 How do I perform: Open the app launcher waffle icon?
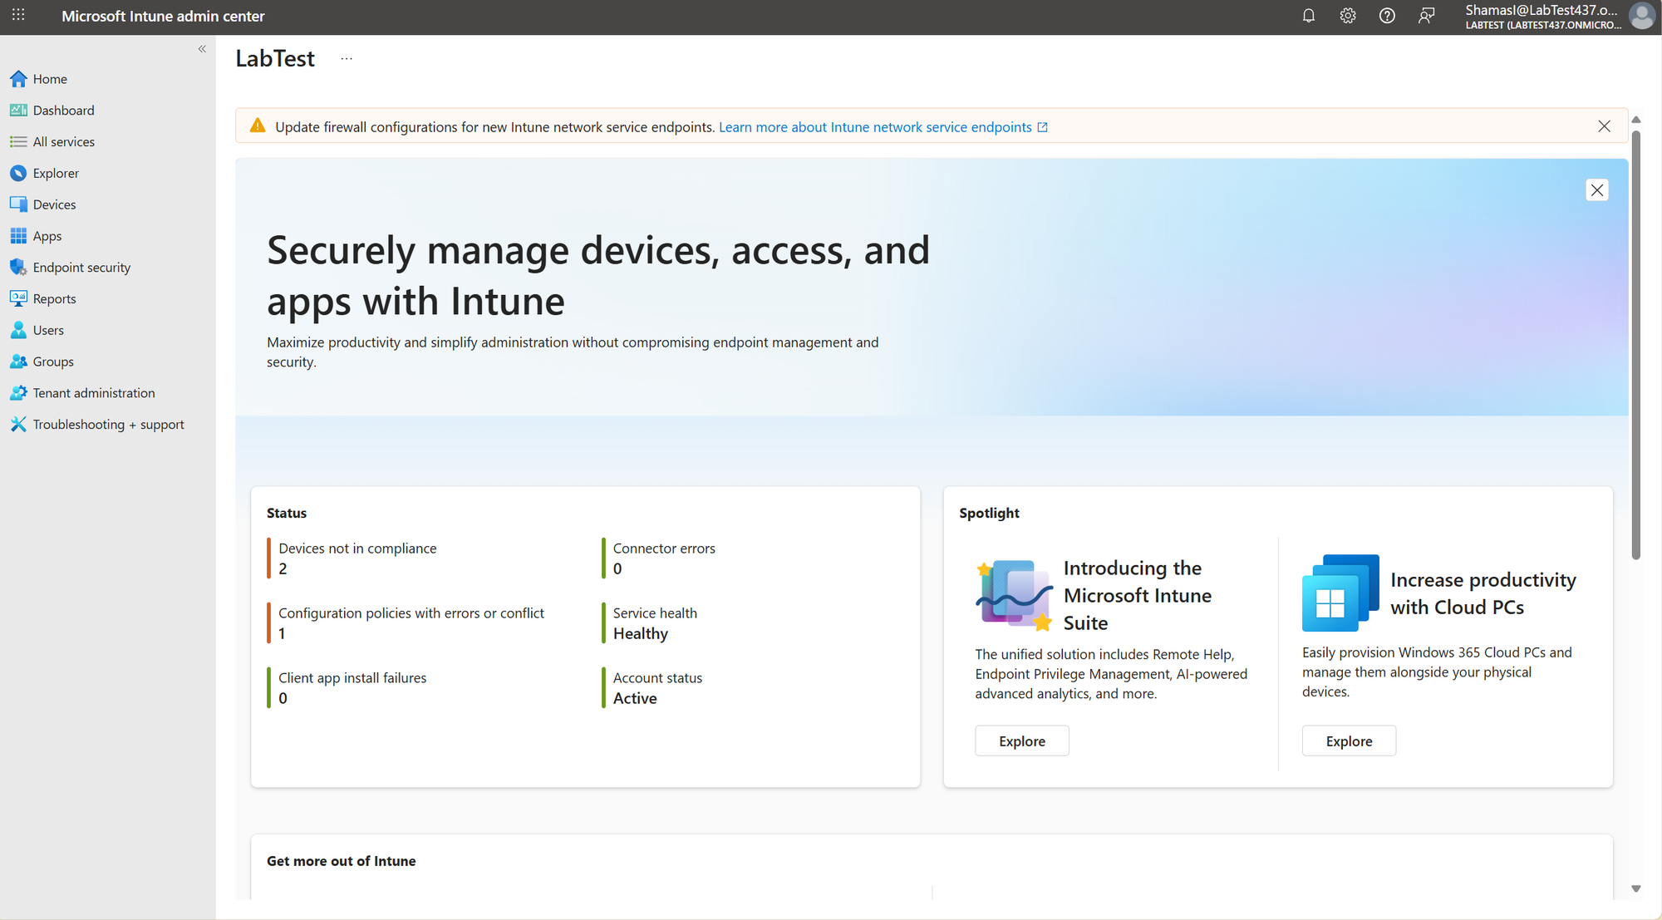pos(18,16)
